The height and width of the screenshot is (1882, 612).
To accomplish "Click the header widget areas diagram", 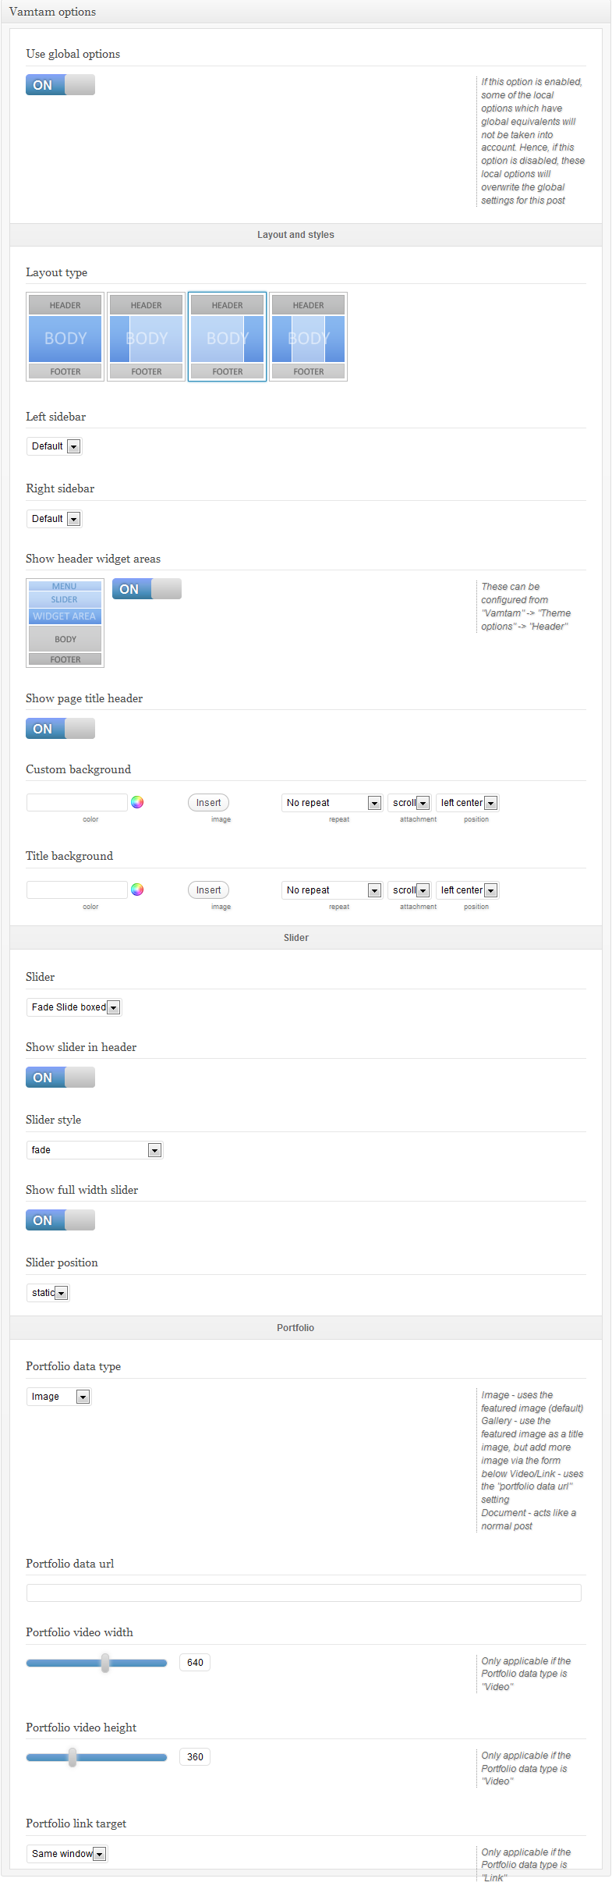I will coord(65,623).
